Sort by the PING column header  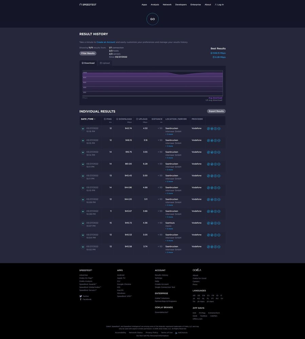coord(108,119)
